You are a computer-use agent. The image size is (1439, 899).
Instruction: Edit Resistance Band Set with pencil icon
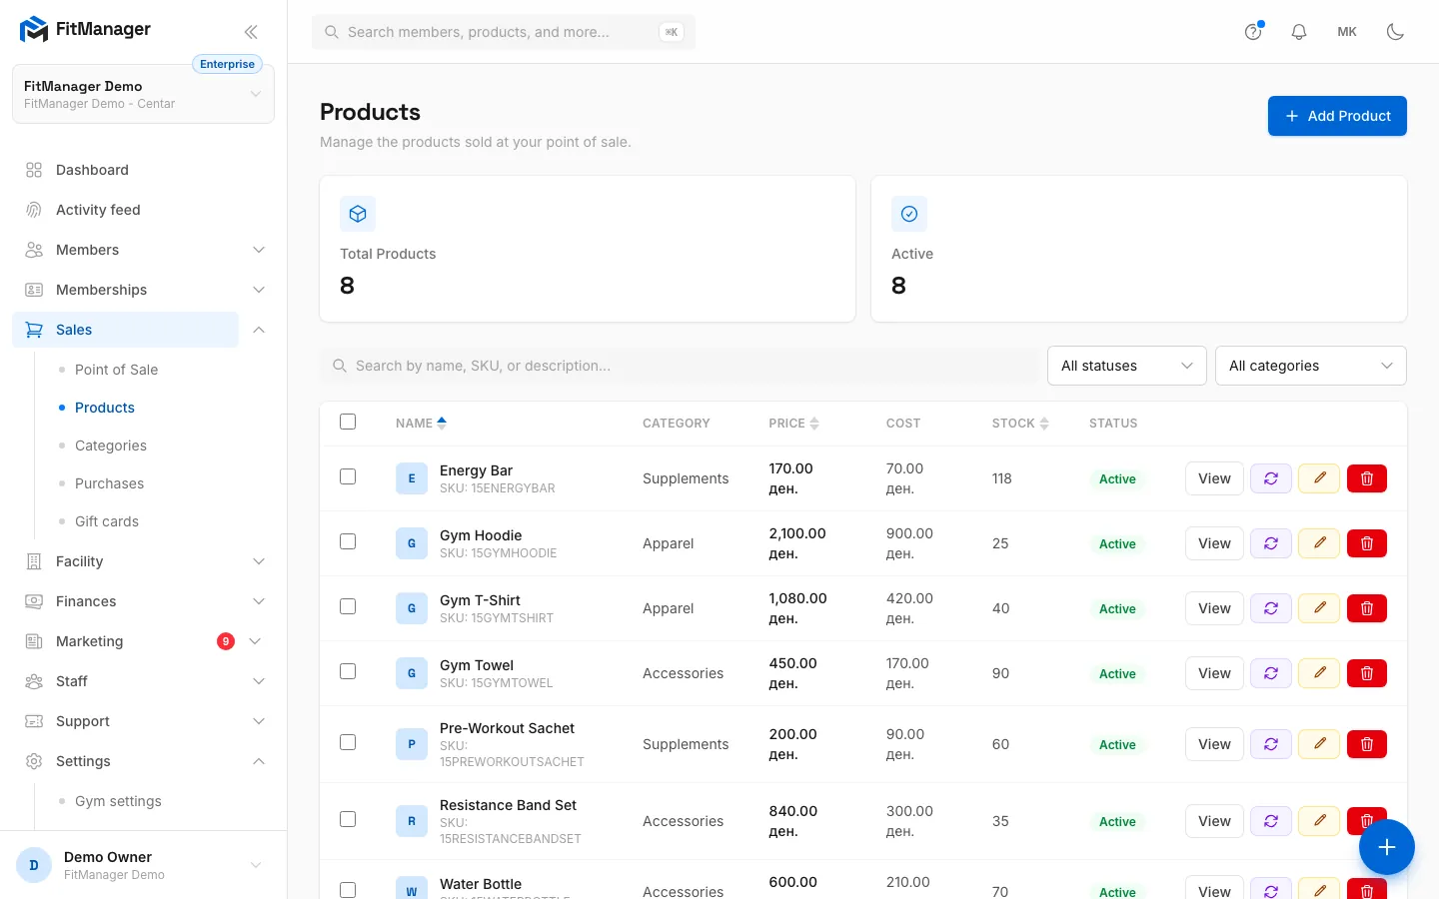pyautogui.click(x=1319, y=821)
